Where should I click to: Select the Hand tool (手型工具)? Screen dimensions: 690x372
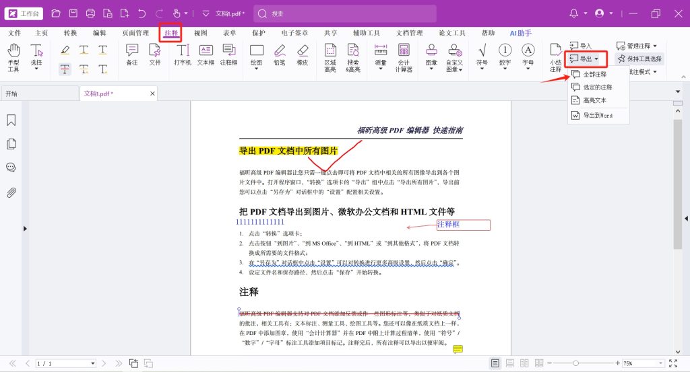pos(13,57)
